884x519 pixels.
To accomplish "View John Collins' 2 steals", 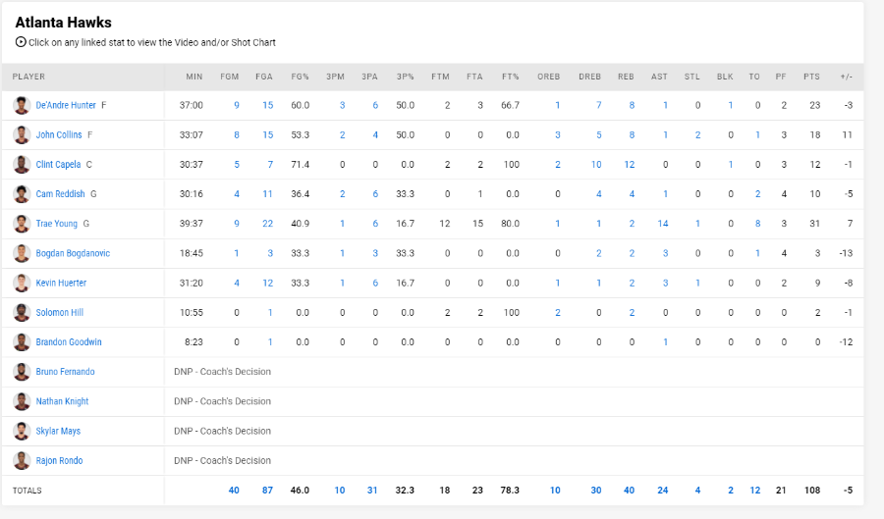I will click(x=698, y=135).
